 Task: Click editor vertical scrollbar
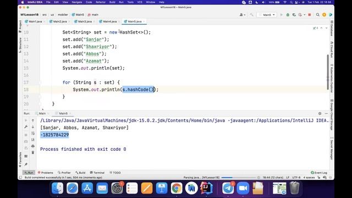pos(328,72)
